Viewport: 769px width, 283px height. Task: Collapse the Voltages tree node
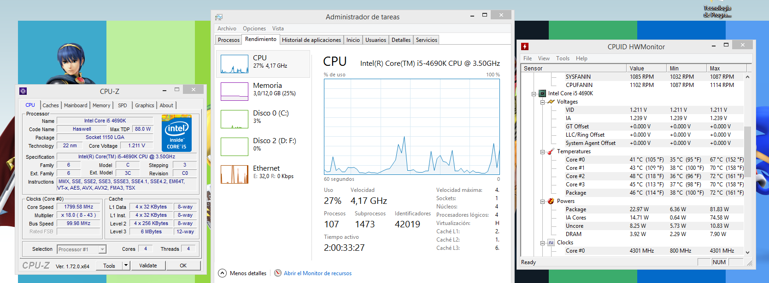pos(543,102)
